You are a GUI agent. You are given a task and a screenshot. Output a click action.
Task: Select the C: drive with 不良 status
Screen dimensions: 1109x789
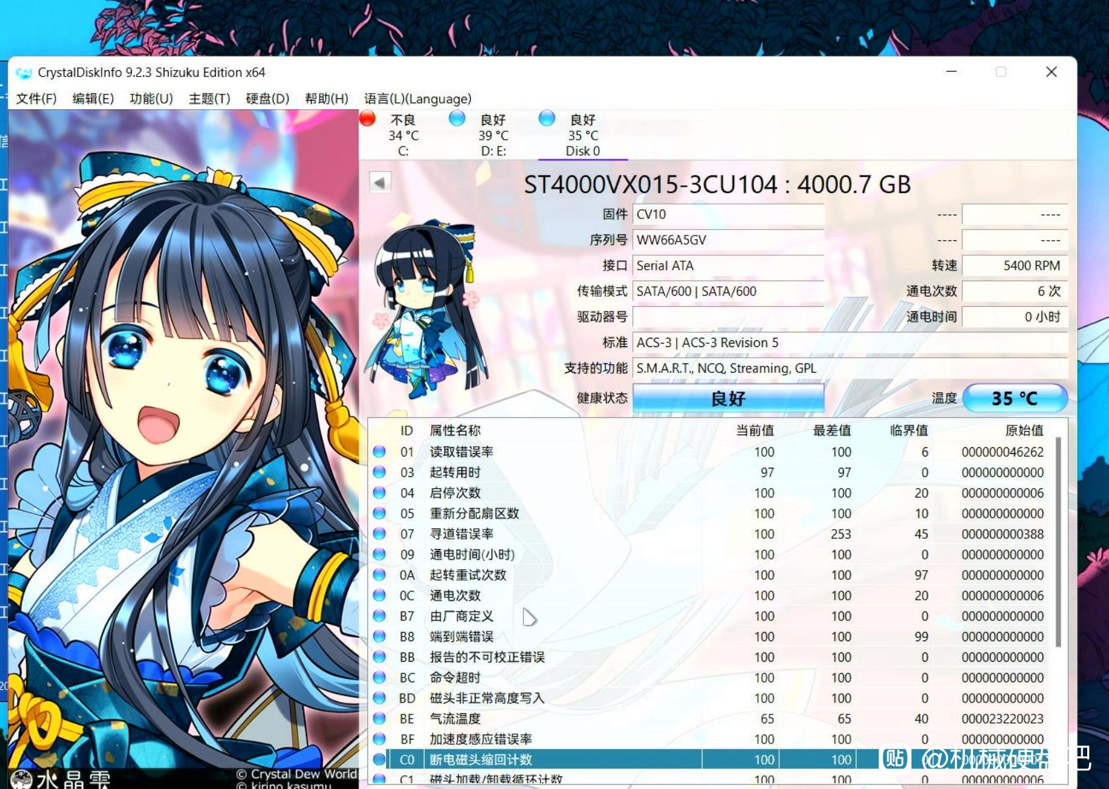pyautogui.click(x=403, y=135)
